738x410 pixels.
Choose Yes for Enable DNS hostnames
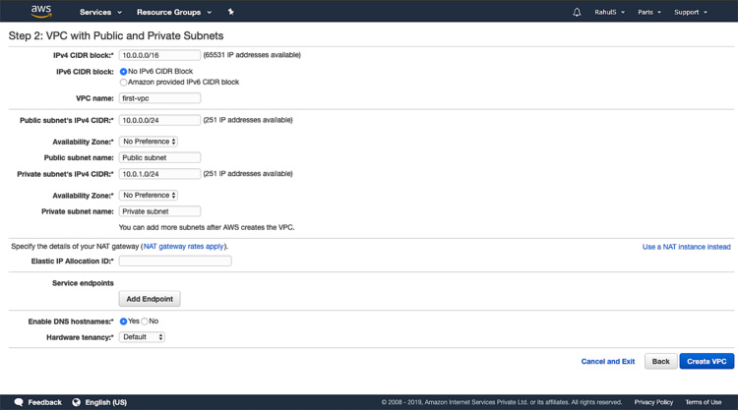coord(124,321)
